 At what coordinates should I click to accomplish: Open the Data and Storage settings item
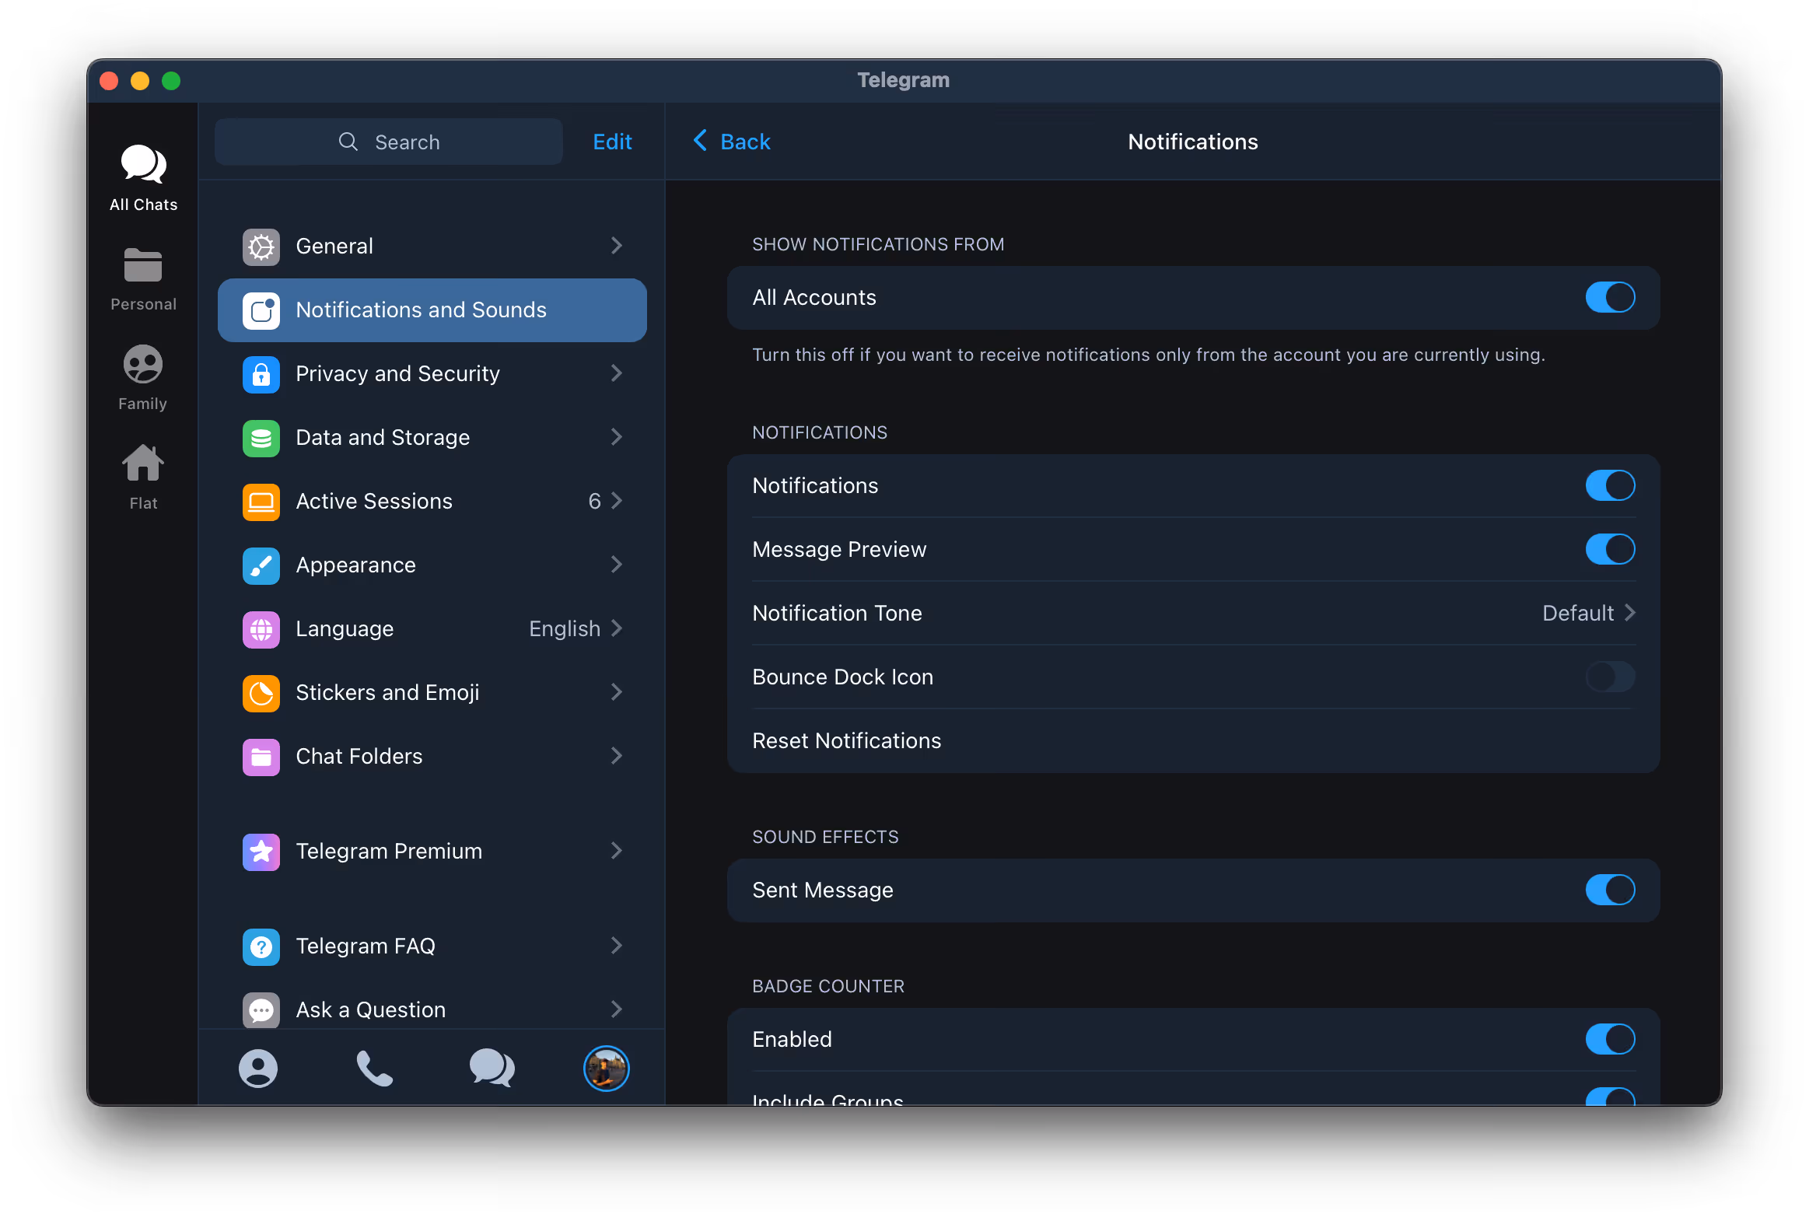[x=432, y=437]
